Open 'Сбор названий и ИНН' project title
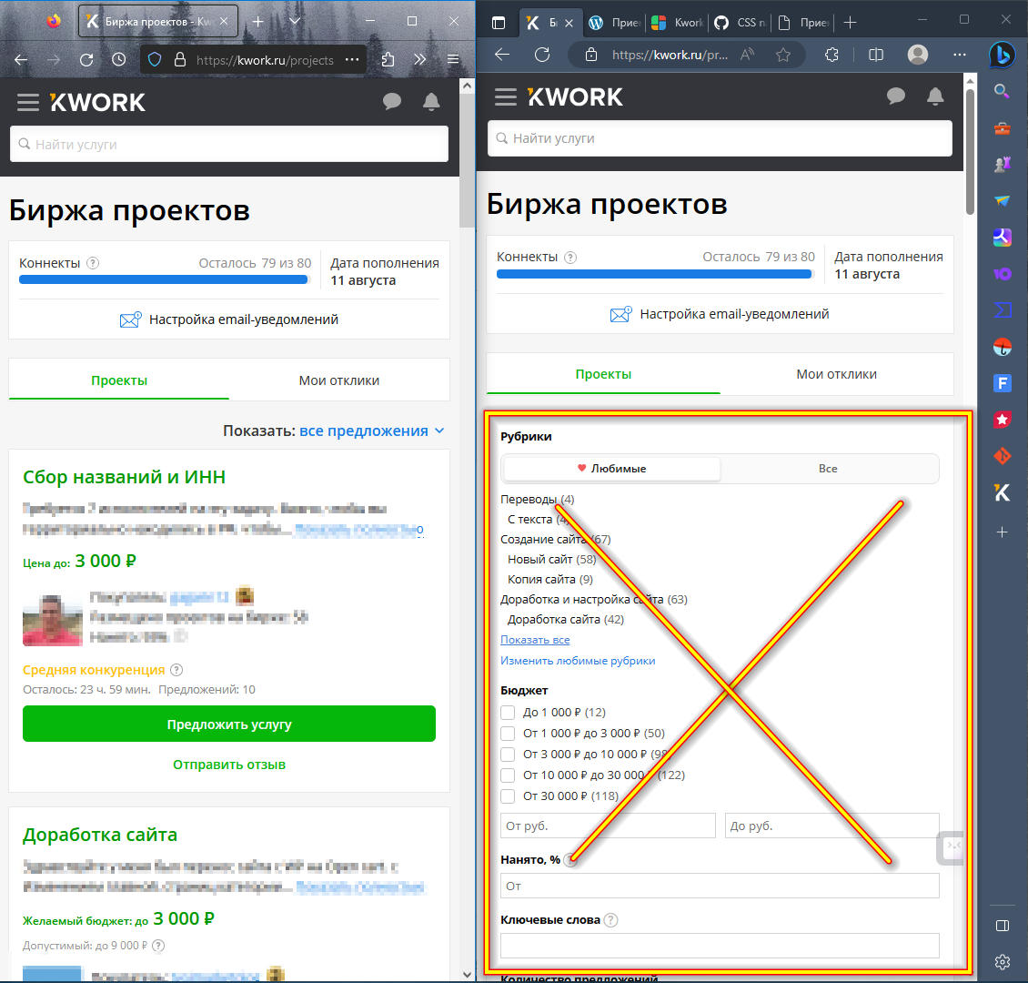 click(x=124, y=477)
